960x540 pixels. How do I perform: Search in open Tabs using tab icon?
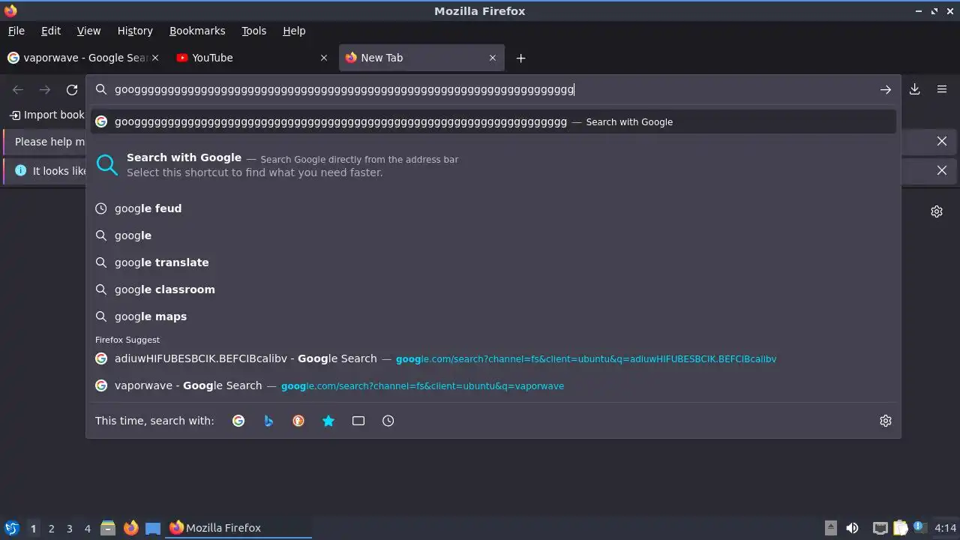point(358,421)
